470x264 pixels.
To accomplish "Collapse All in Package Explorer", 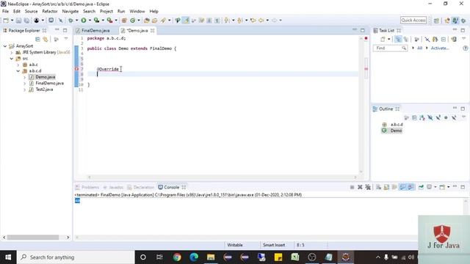I will pos(37,39).
